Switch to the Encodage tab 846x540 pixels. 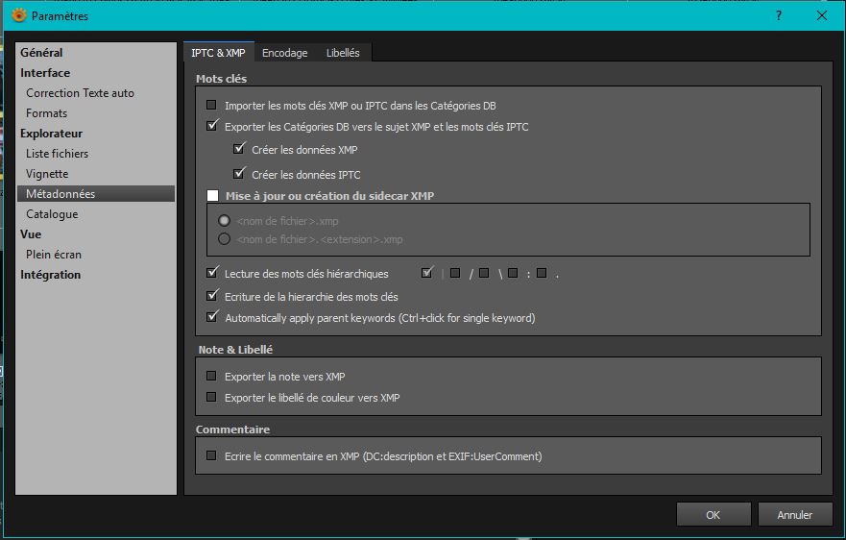click(x=284, y=53)
